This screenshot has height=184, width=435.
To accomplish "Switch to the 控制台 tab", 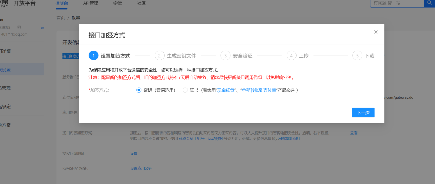I will click(61, 3).
